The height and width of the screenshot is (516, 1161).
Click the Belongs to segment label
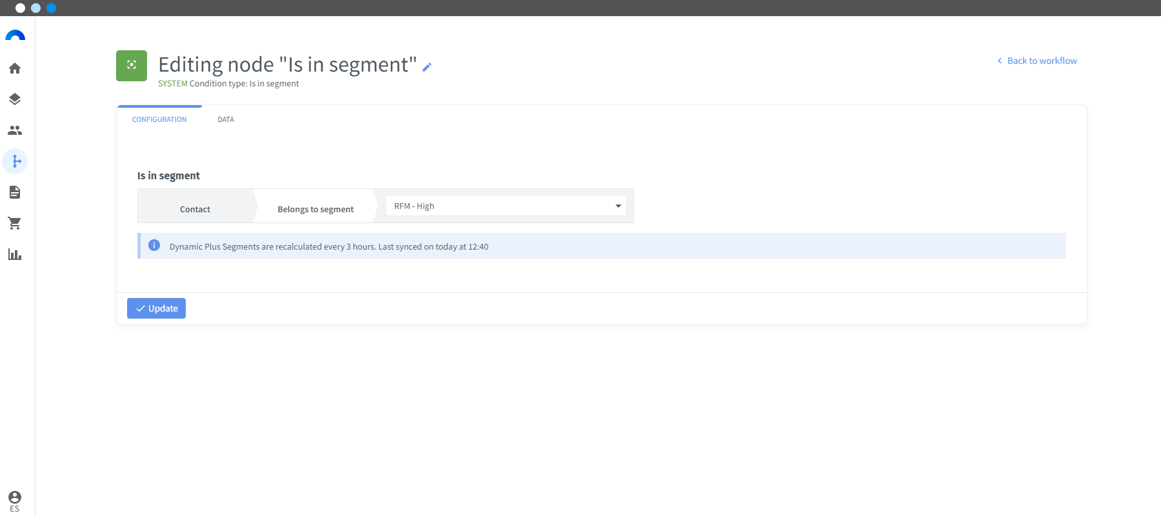[315, 209]
